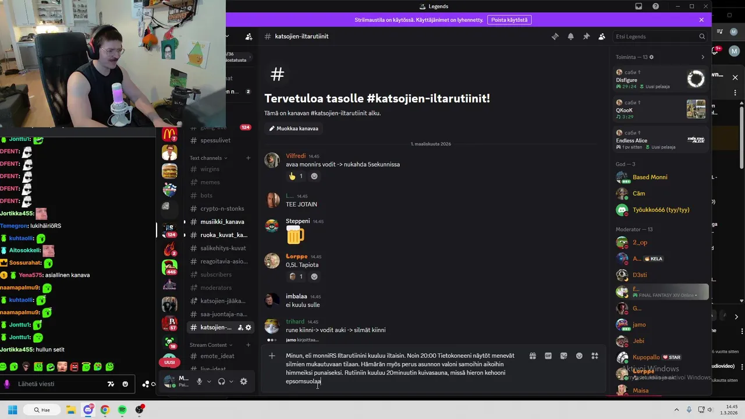Add channel plus next to Text channels

coord(248,158)
